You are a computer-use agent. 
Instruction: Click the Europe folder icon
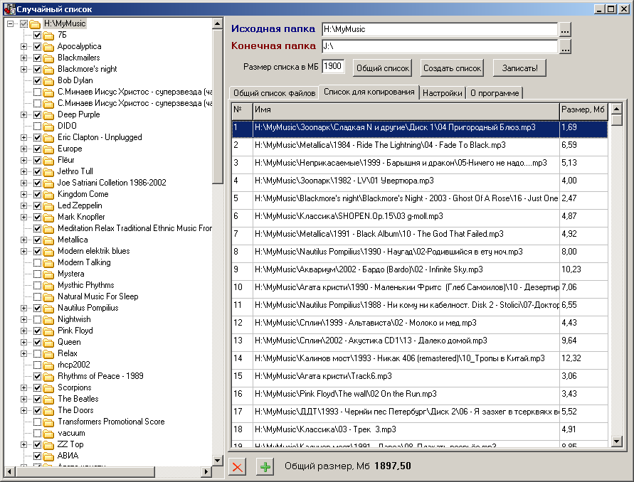(48, 149)
